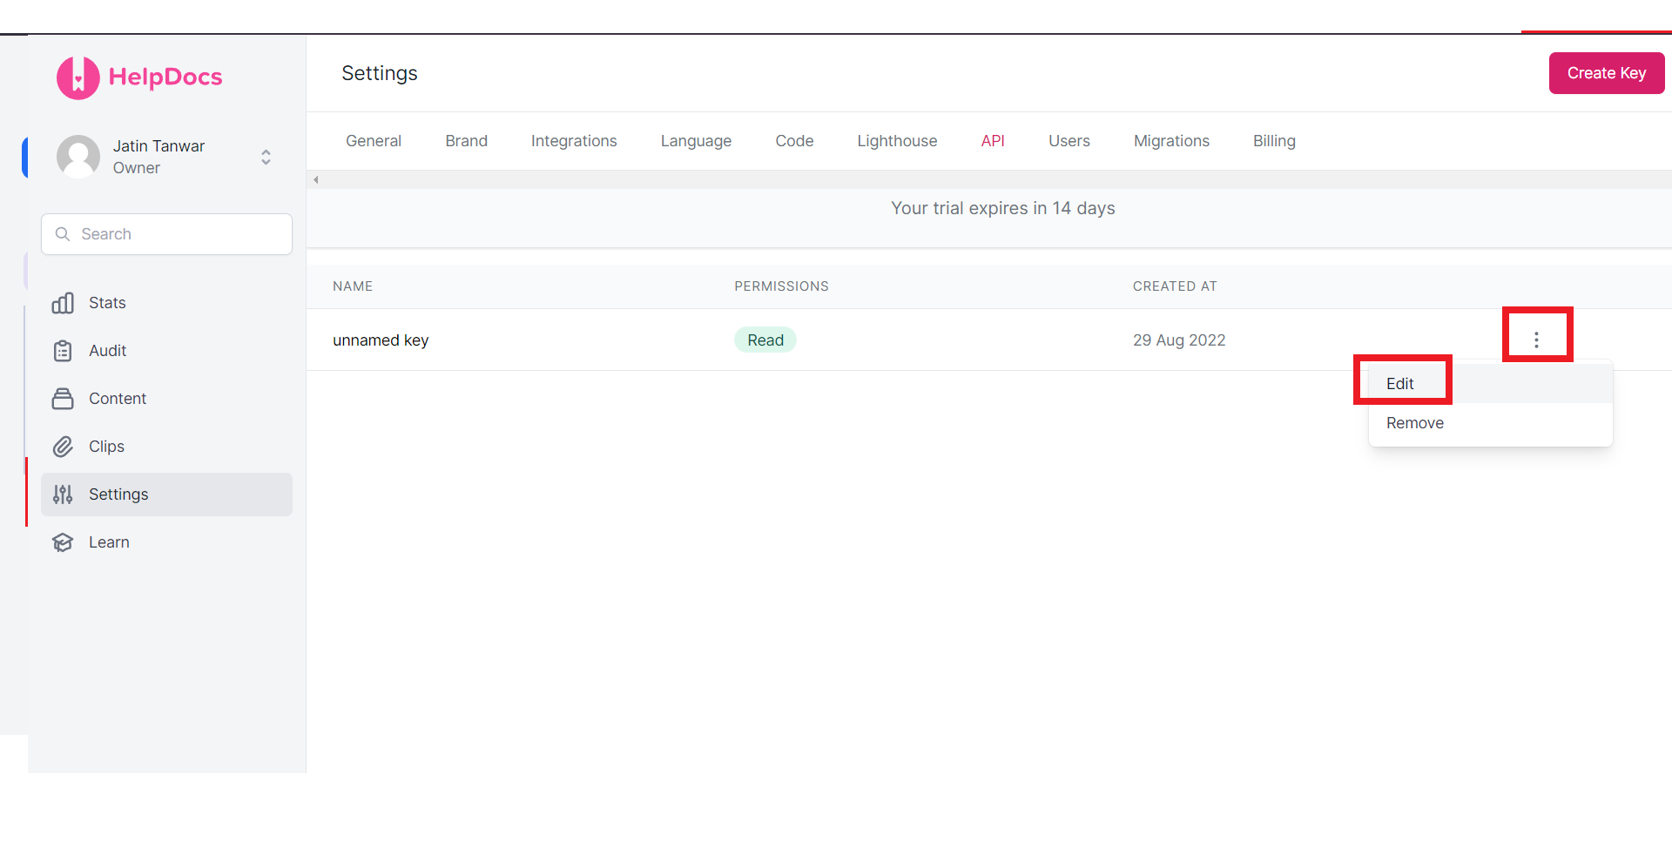The width and height of the screenshot is (1672, 861).
Task: Click the Settings page heading
Action: tap(380, 73)
